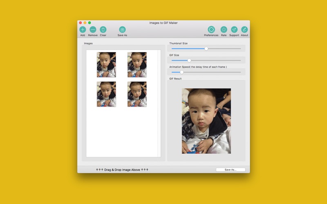Close the window with the red button
This screenshot has width=327, height=204.
(x=81, y=23)
